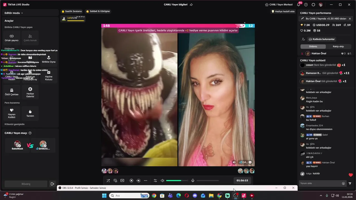This screenshot has width=356, height=200.
Task: Open the profile avatar in title bar
Action: coord(321,5)
